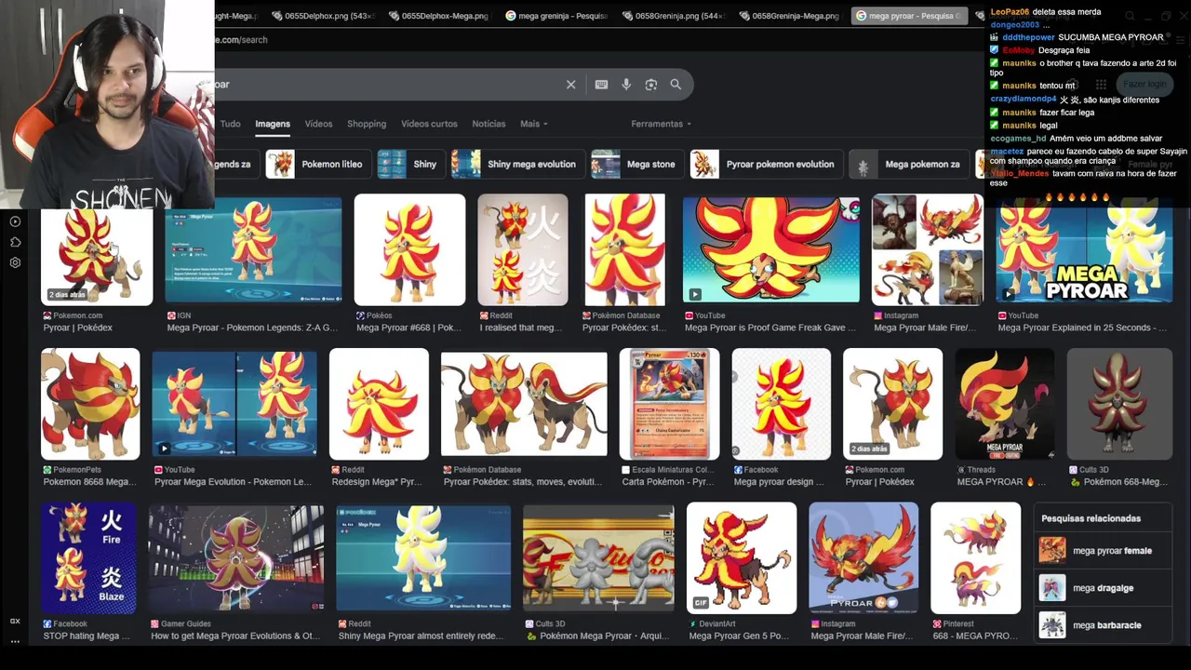Screen dimensions: 1191x670
Task: Select the Imagens tab
Action: [x=273, y=124]
